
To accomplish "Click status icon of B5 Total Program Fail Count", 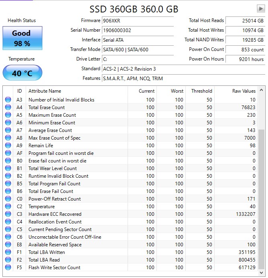I will [x=8, y=183].
